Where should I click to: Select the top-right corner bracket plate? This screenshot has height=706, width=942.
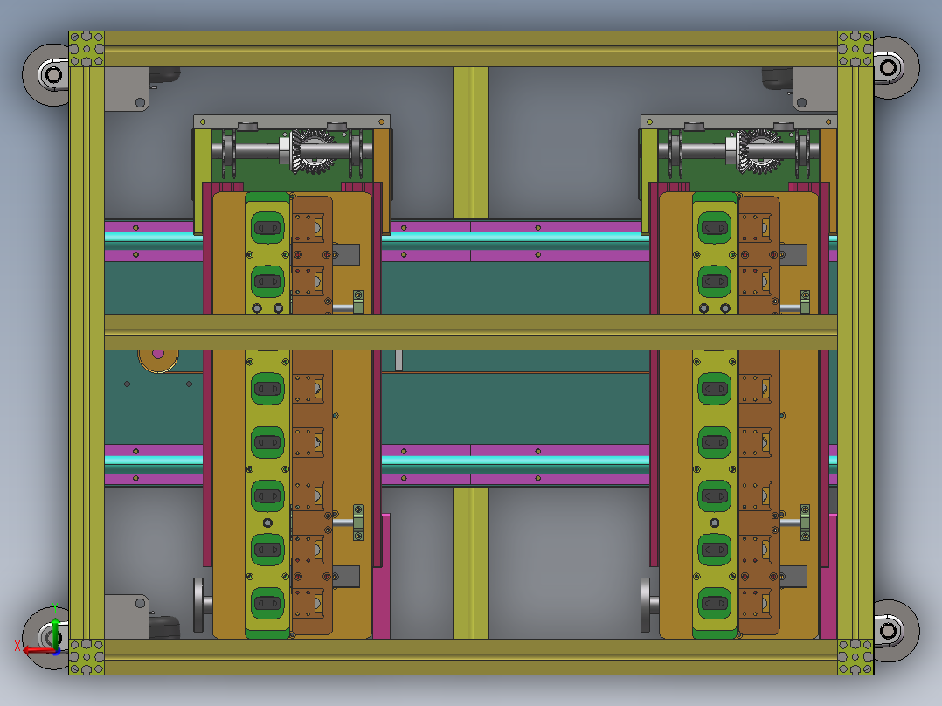pyautogui.click(x=855, y=49)
